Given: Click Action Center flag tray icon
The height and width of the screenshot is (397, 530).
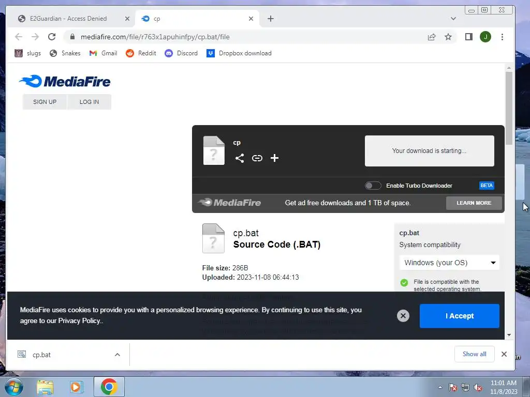Looking at the screenshot, I should tap(452, 387).
